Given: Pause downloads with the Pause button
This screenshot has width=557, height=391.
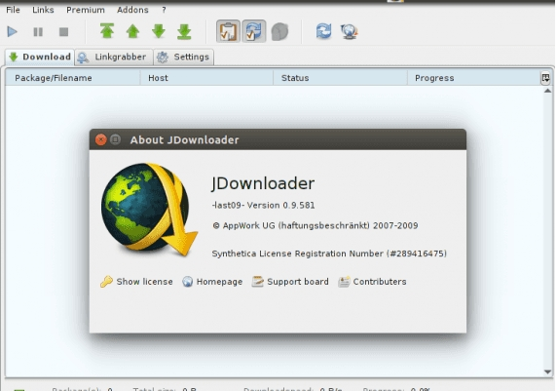Looking at the screenshot, I should coord(38,32).
